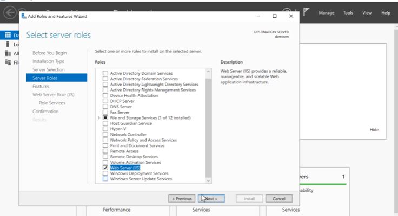Maximize the wizard window
398x216 pixels.
click(x=274, y=16)
